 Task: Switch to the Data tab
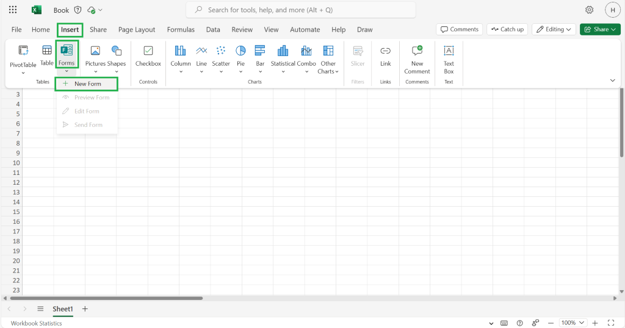pyautogui.click(x=213, y=29)
